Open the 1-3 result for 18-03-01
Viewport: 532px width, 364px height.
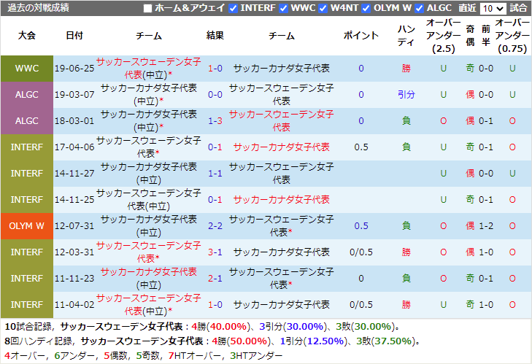click(215, 121)
